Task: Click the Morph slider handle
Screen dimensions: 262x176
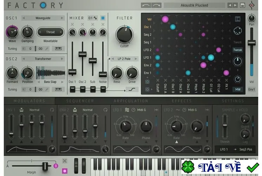Action: [x=45, y=166]
